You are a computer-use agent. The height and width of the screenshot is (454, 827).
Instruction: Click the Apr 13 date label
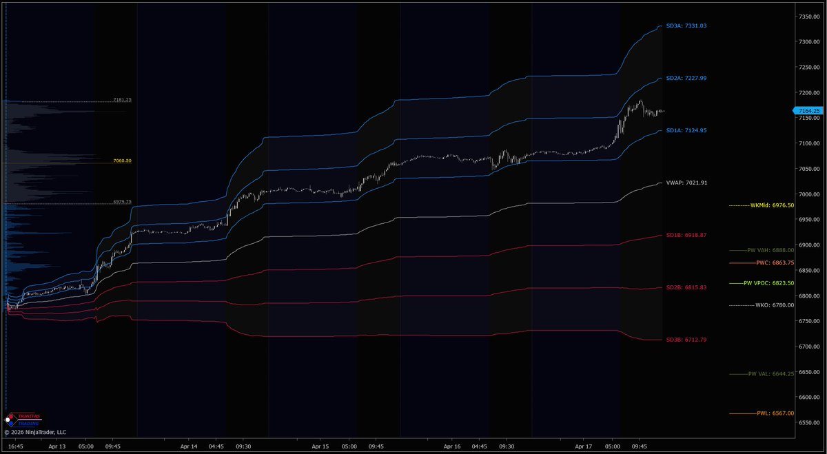pos(57,446)
